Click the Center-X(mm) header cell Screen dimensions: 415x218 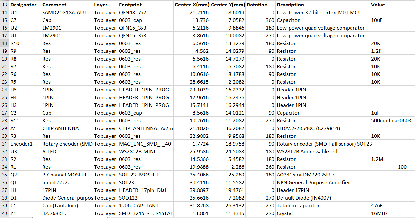192,5
